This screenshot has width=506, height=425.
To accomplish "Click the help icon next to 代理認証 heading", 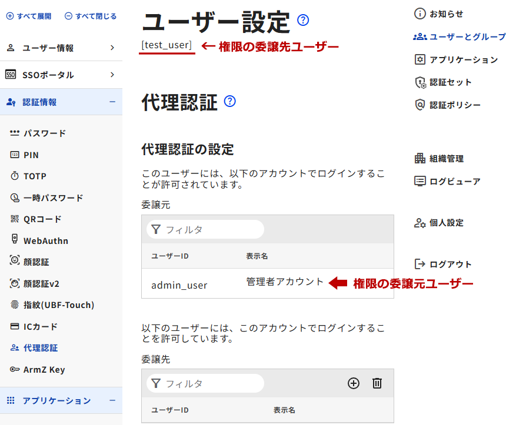I will tap(230, 101).
